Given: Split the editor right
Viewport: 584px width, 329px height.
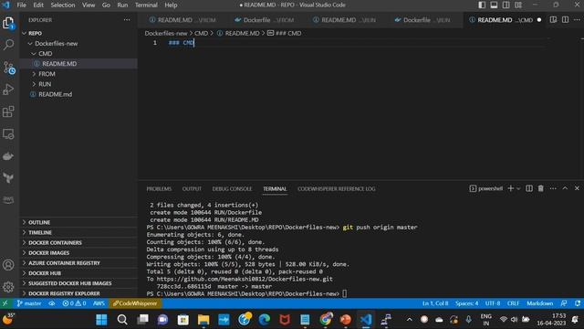Looking at the screenshot, I should pos(565,20).
